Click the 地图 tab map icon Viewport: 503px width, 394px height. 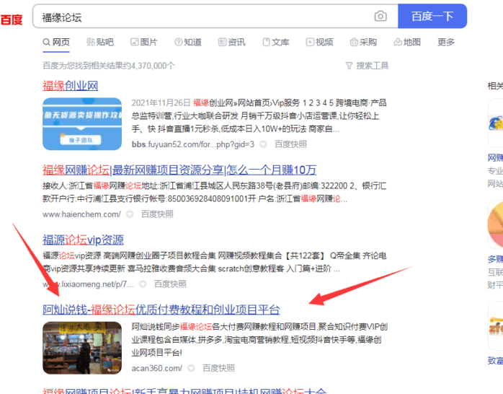[x=398, y=42]
